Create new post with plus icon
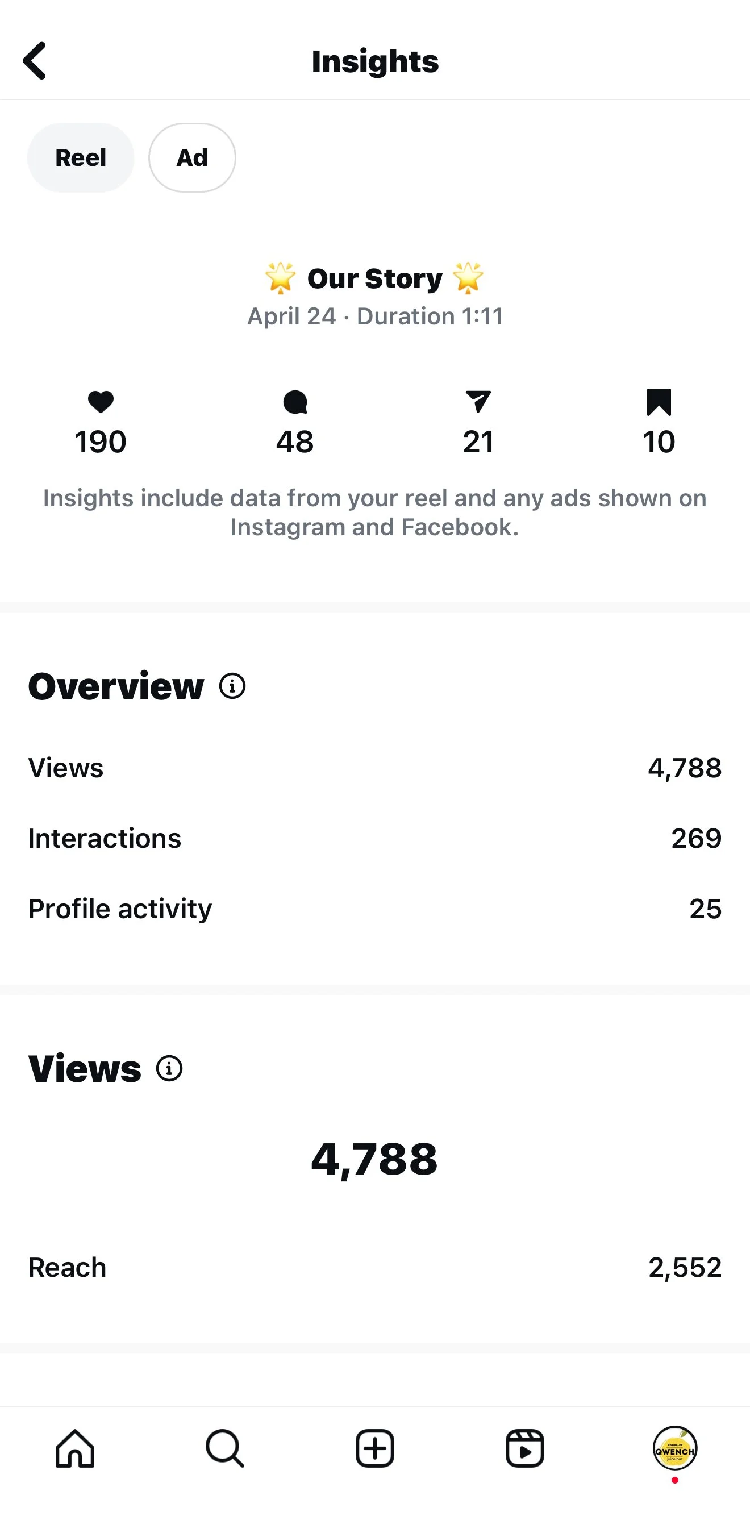 tap(375, 1448)
